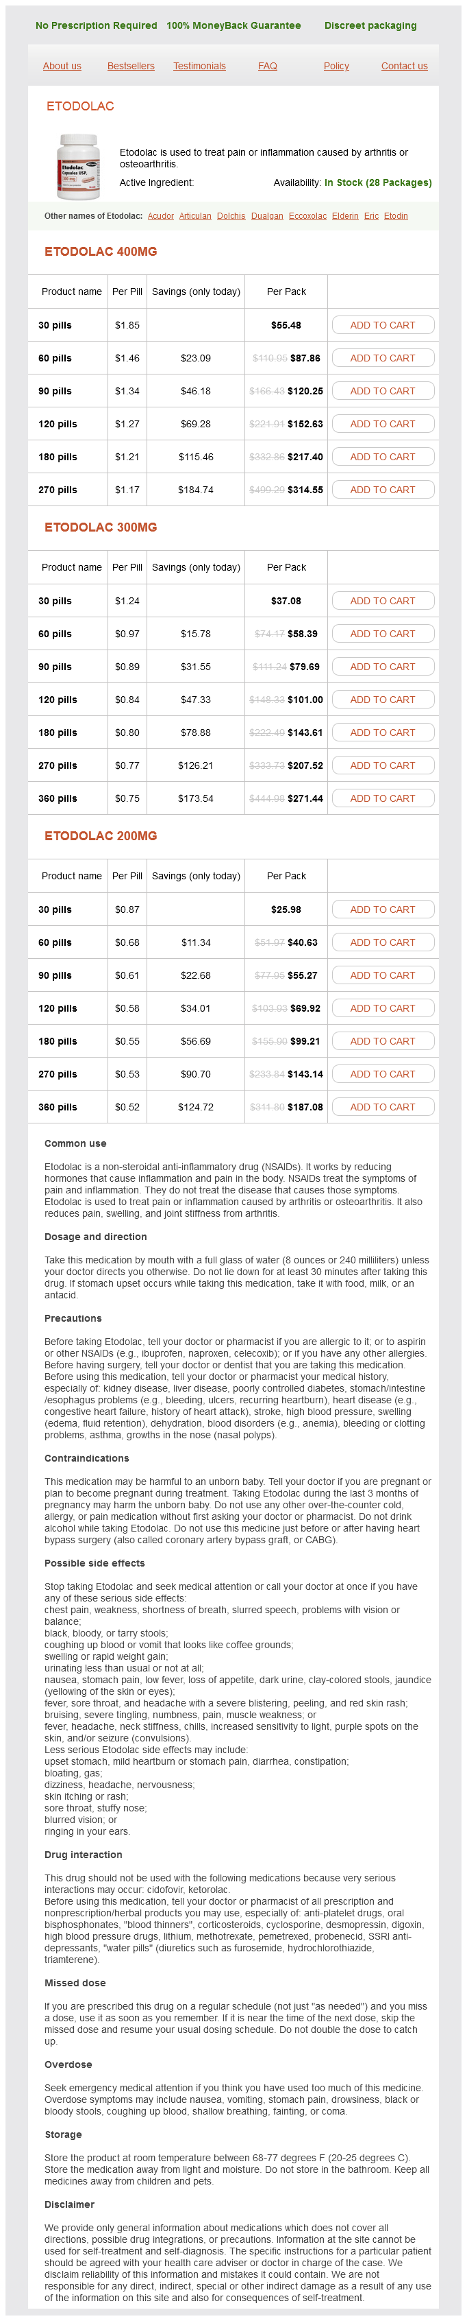Screen dimensions: 467x2321
Task: Add the $314.55 Etodolac 400mg pack to cart
Action: [382, 490]
